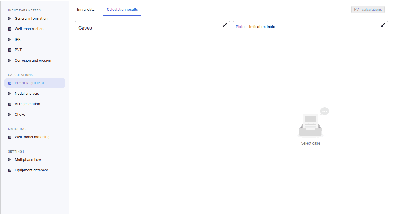Click the Select case placeholder text

pyautogui.click(x=311, y=143)
